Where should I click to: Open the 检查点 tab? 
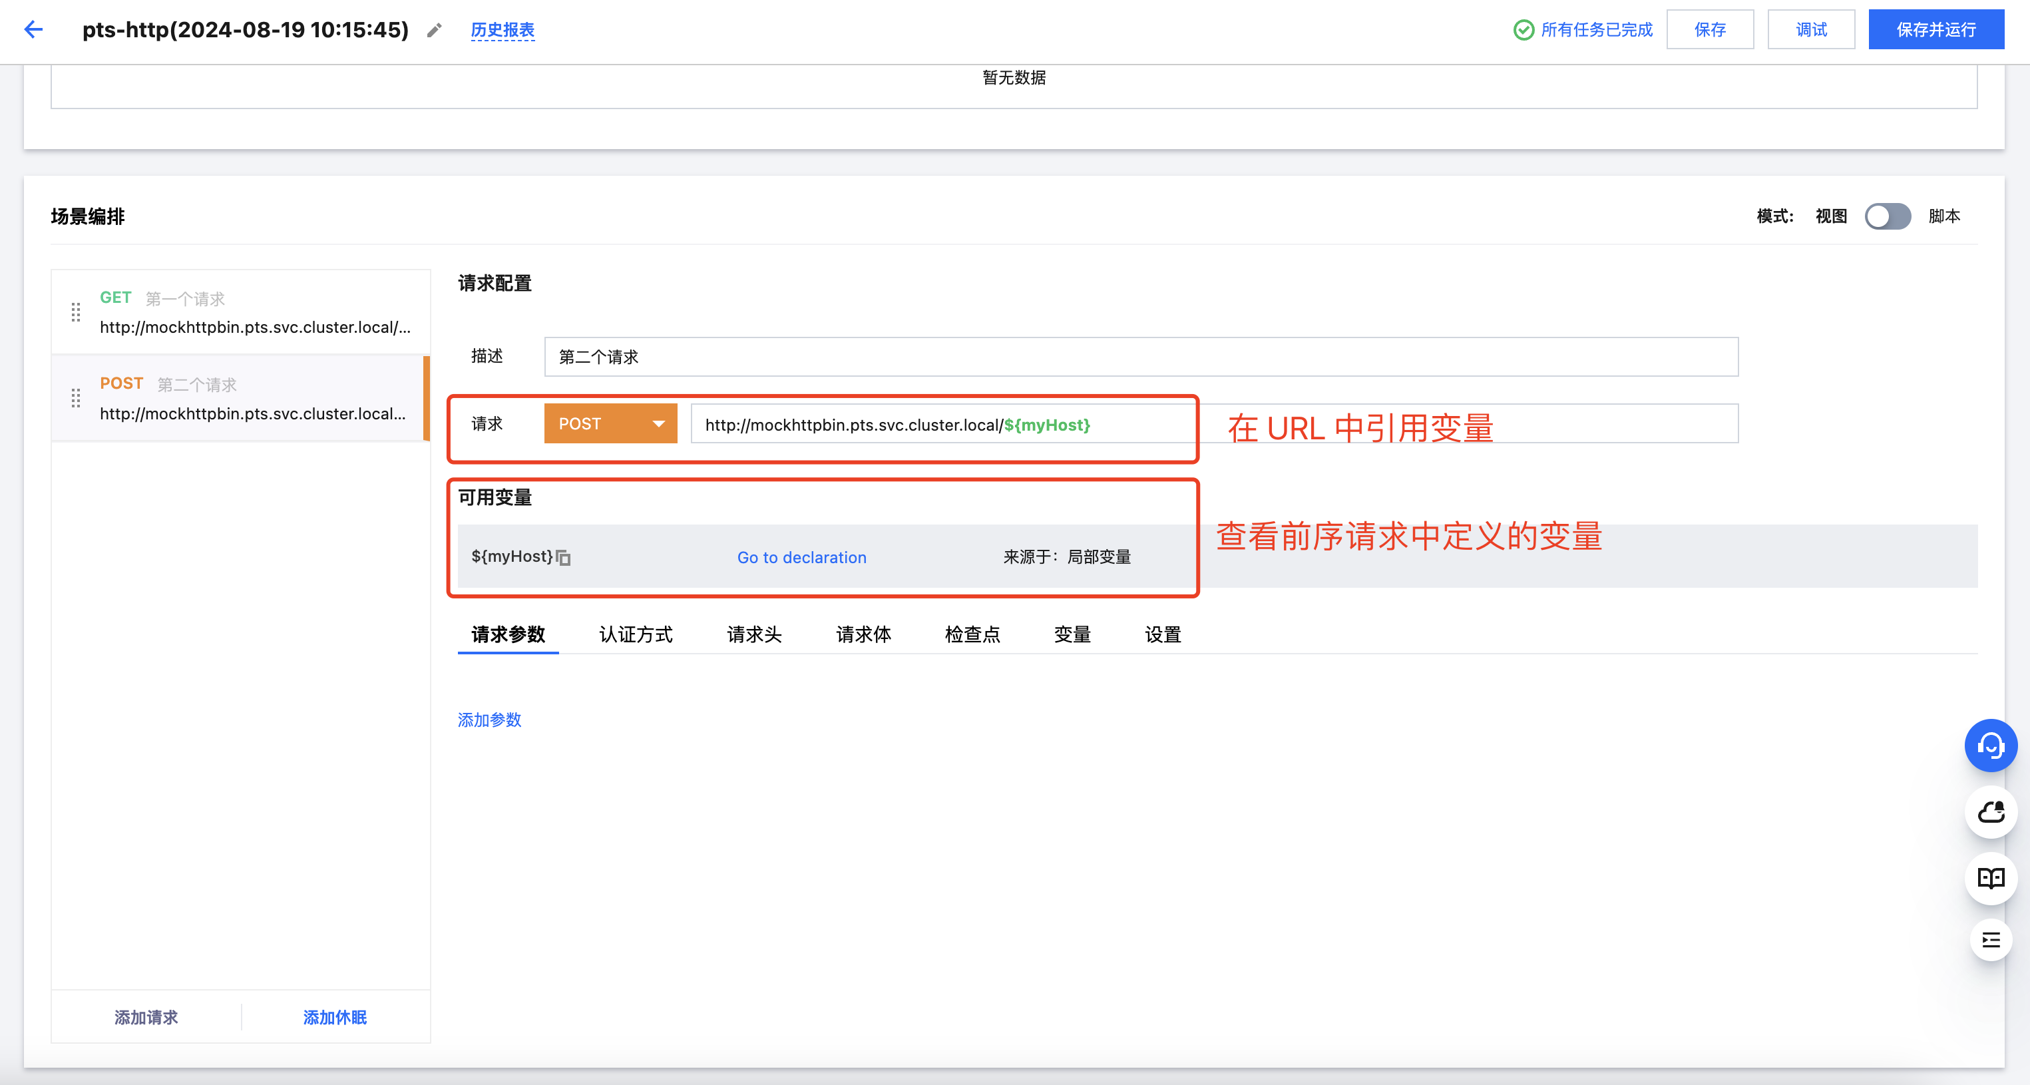(972, 634)
